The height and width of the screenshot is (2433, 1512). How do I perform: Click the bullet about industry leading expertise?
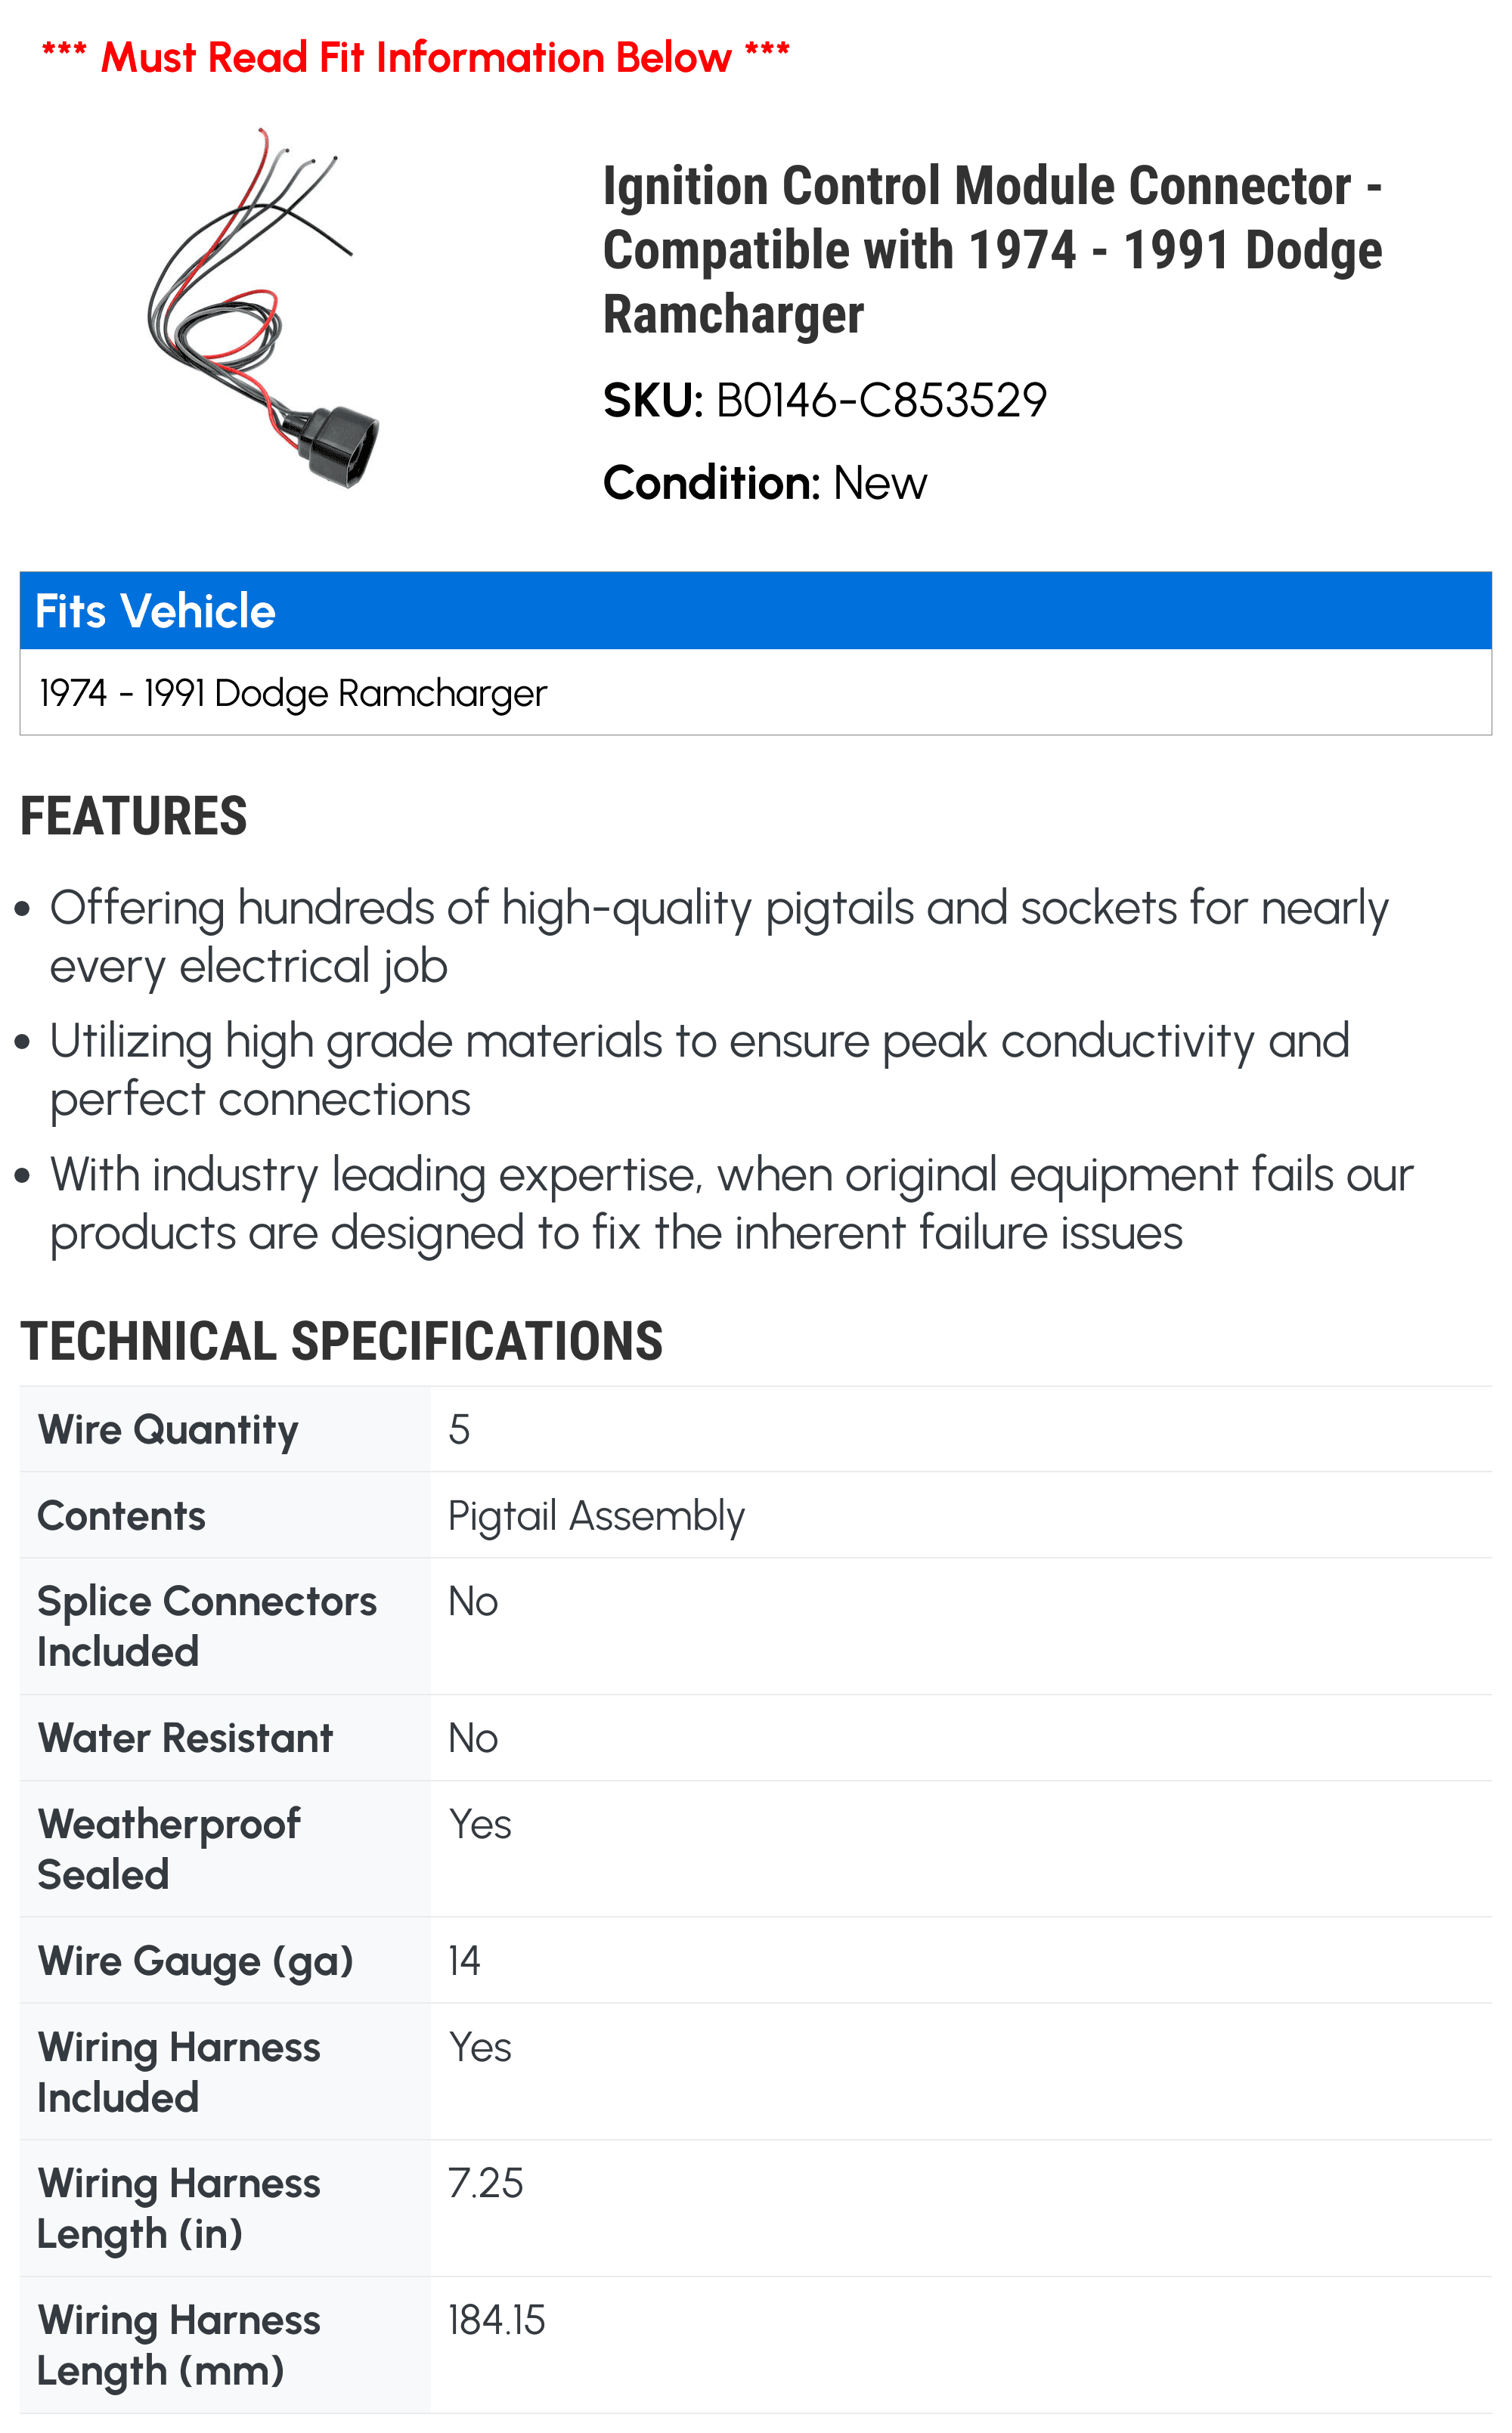732,1203
